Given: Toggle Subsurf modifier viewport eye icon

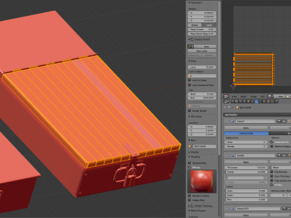Looking at the screenshot, I should pos(284,121).
